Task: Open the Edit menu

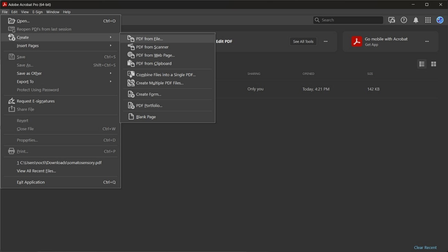Action: (x=14, y=12)
